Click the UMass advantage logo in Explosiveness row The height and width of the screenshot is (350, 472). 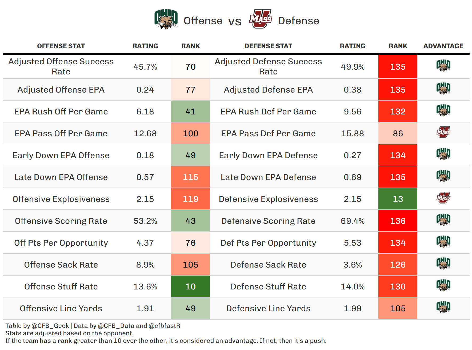[x=443, y=198]
